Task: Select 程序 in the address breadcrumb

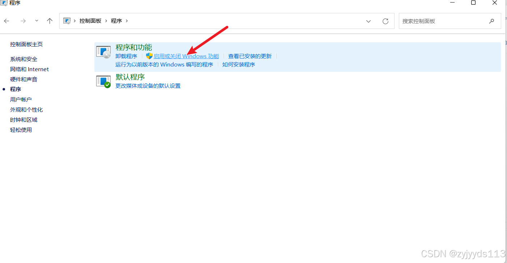Action: click(x=116, y=21)
